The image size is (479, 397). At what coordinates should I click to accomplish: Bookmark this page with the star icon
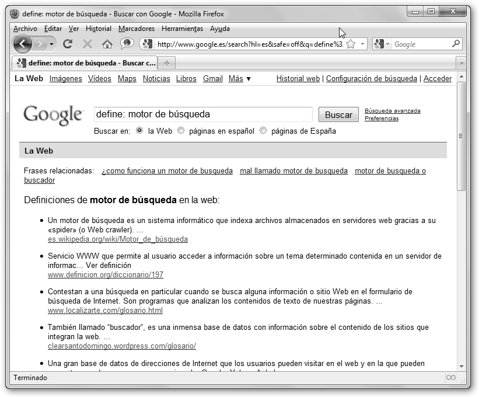(351, 44)
